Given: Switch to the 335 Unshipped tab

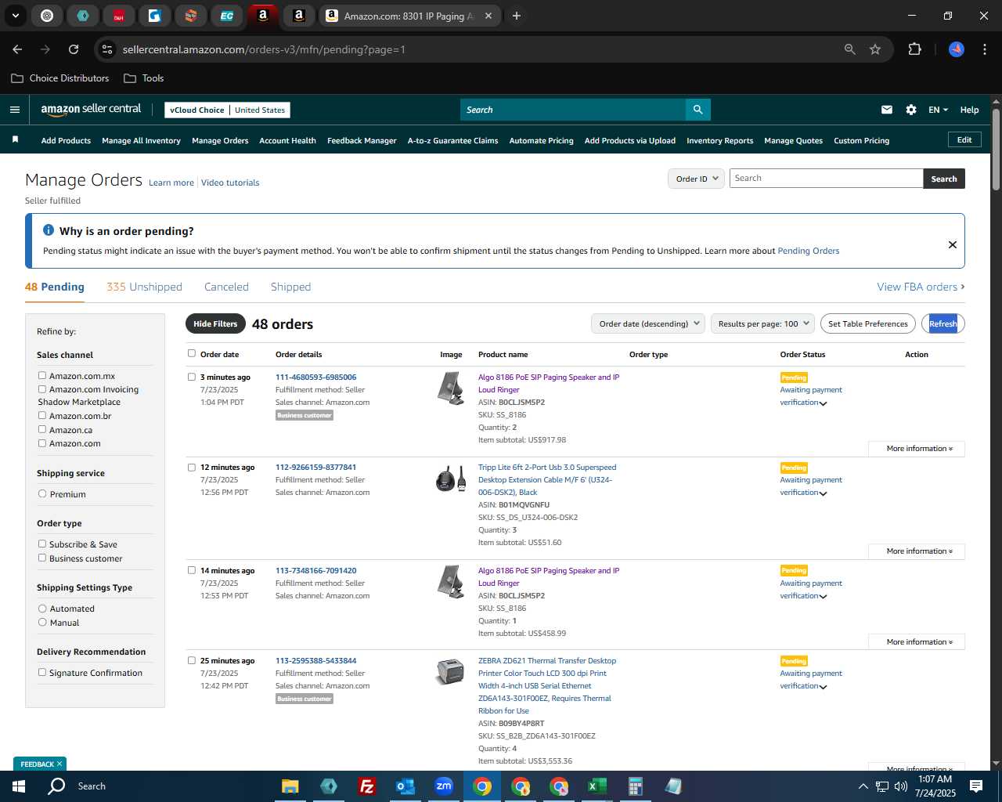Looking at the screenshot, I should click(x=144, y=287).
